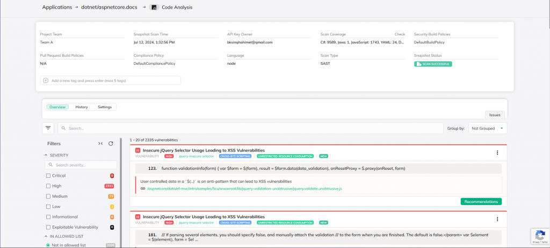Check the Critical severity filter
The height and width of the screenshot is (248, 550).
click(x=48, y=176)
